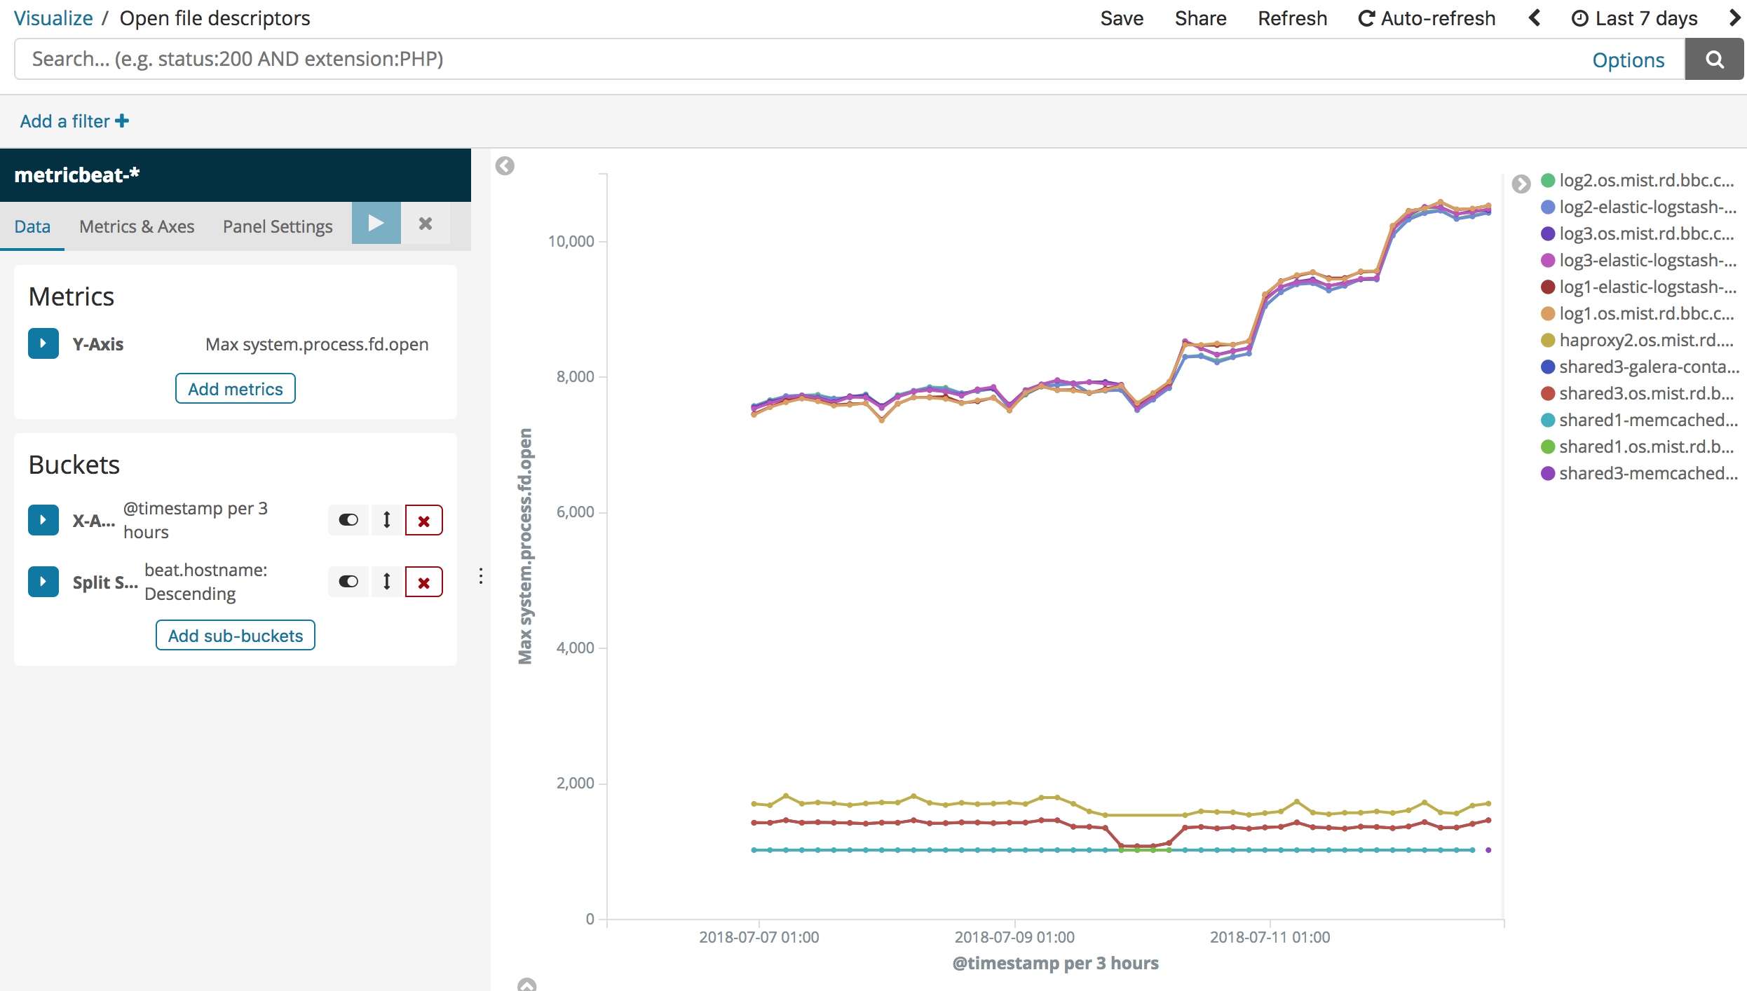This screenshot has height=991, width=1747.
Task: Open color swatch for log1.os.mist.rd.bbc legend
Action: [x=1548, y=314]
